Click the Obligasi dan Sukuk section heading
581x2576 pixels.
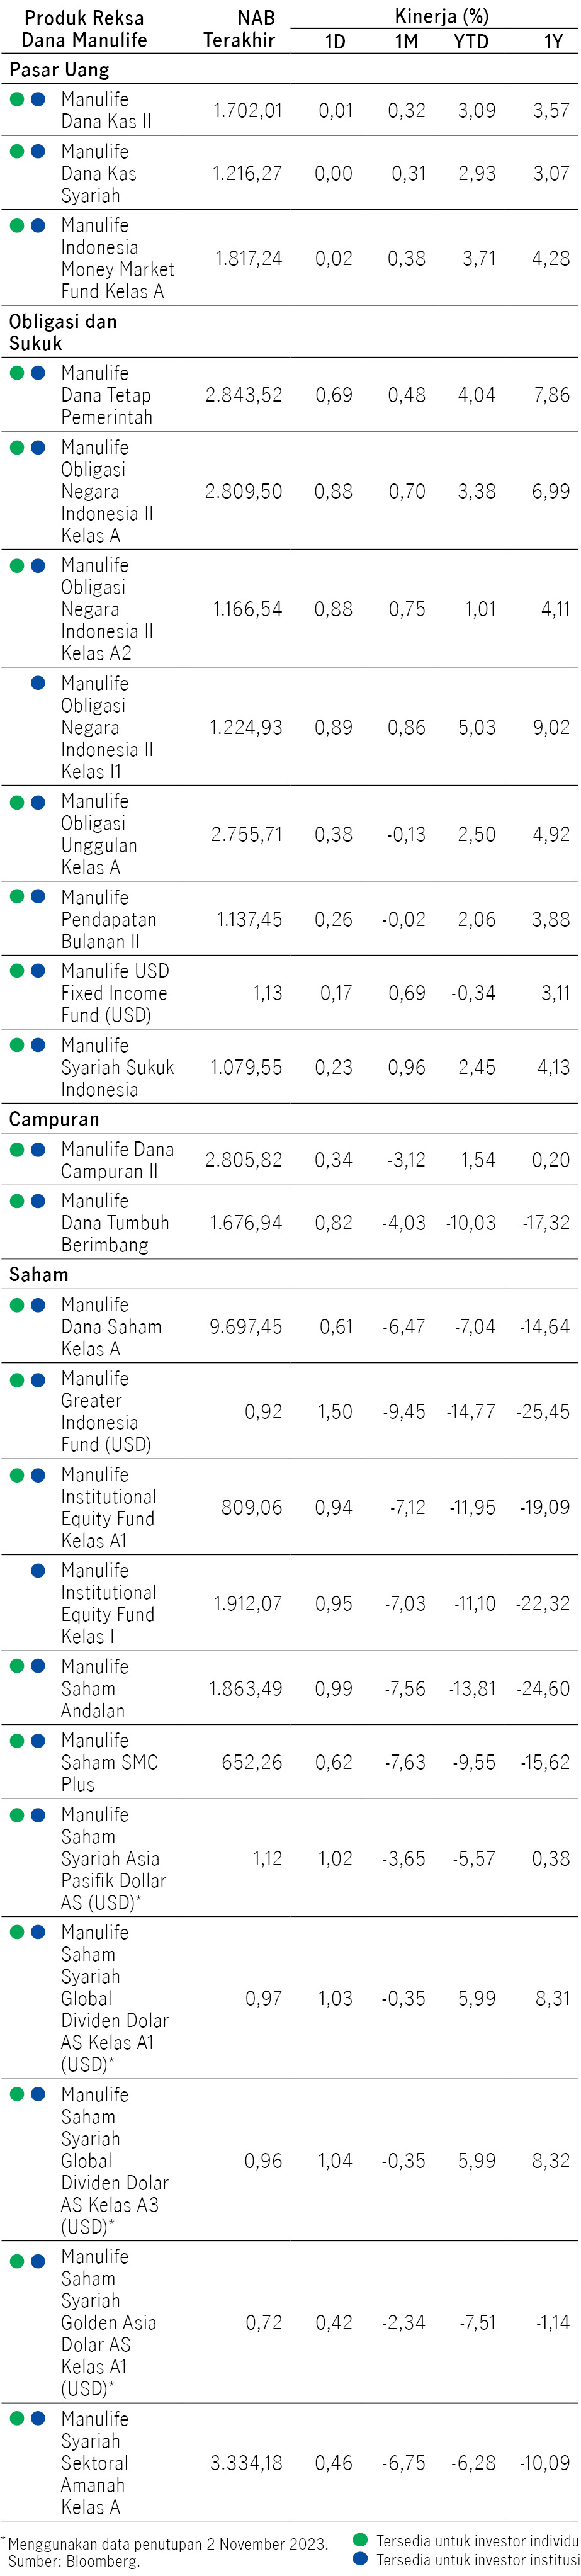pos(62,332)
